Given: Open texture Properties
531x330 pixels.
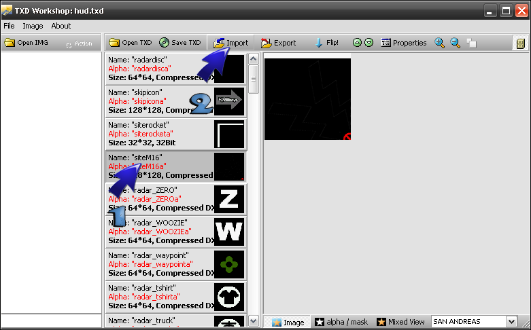Looking at the screenshot, I should click(x=404, y=43).
